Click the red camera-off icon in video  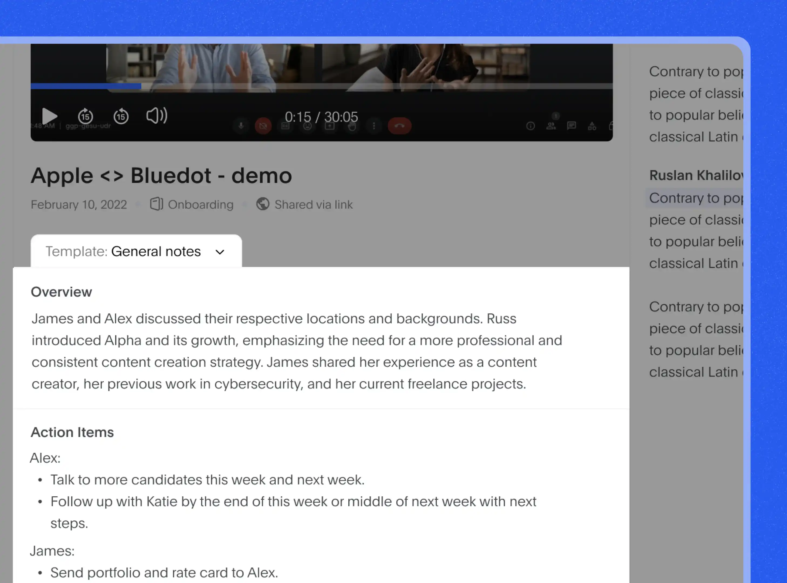coord(263,126)
